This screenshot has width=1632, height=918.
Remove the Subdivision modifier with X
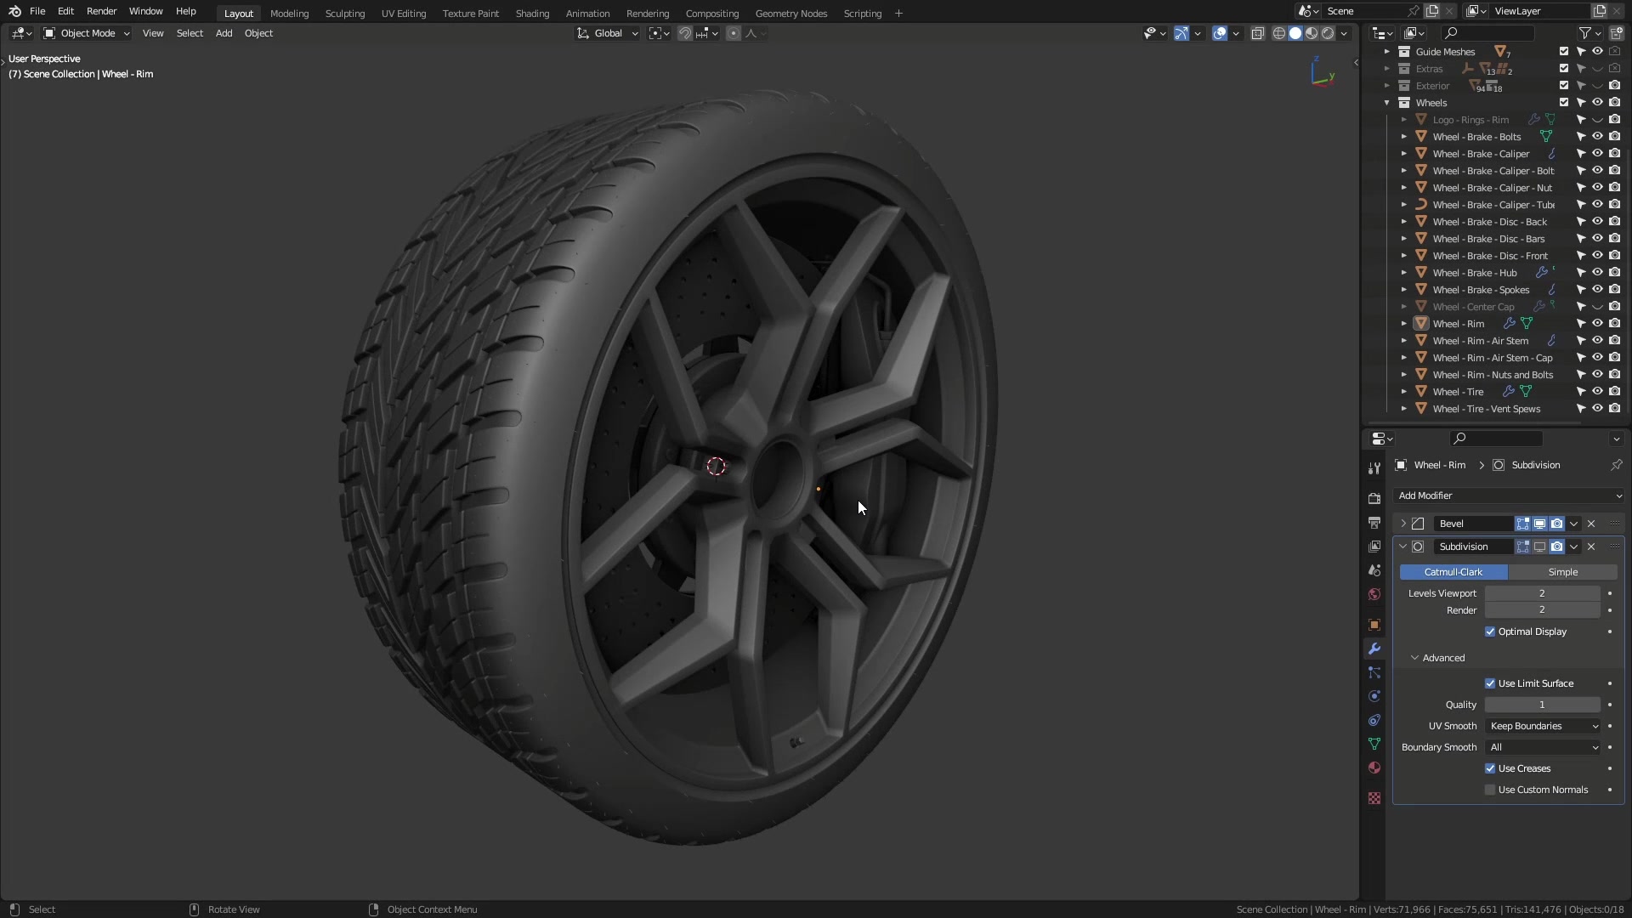[1591, 547]
